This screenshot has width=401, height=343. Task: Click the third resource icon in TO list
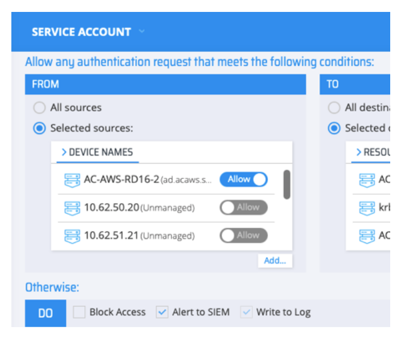[367, 236]
